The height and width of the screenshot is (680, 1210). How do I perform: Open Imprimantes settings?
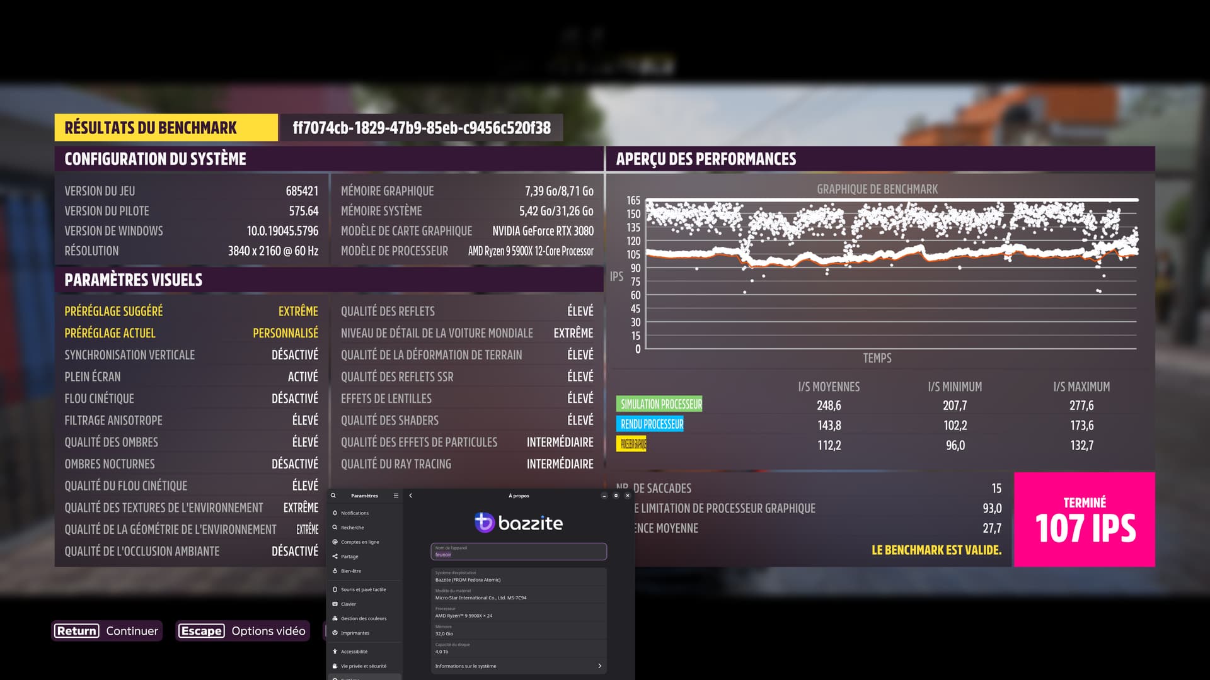coord(355,633)
